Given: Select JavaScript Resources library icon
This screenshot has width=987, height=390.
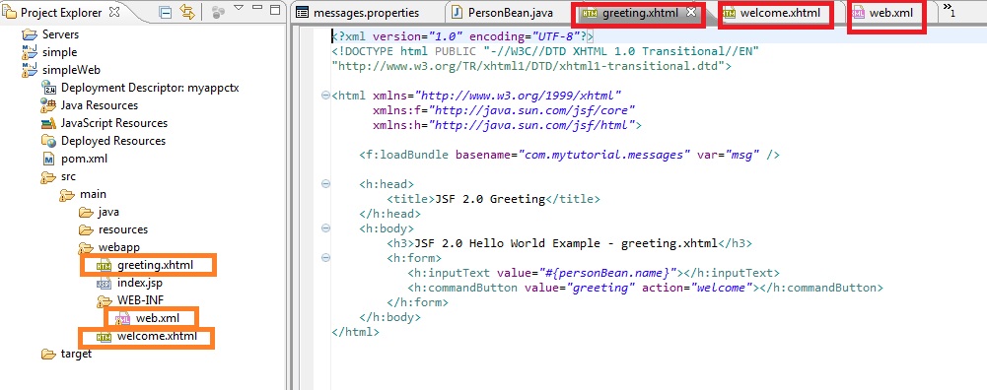Looking at the screenshot, I should coord(48,123).
